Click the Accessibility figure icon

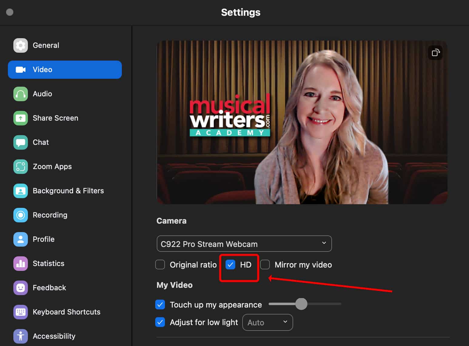21,336
